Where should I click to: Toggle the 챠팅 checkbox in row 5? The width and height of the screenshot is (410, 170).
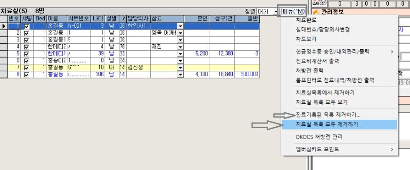click(27, 54)
